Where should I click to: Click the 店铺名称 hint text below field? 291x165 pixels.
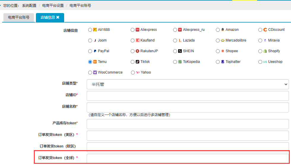click(x=129, y=115)
